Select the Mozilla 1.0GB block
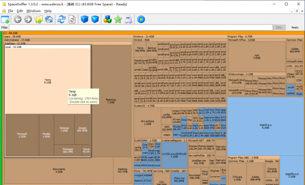This screenshot has width=305, height=185. 46,135
